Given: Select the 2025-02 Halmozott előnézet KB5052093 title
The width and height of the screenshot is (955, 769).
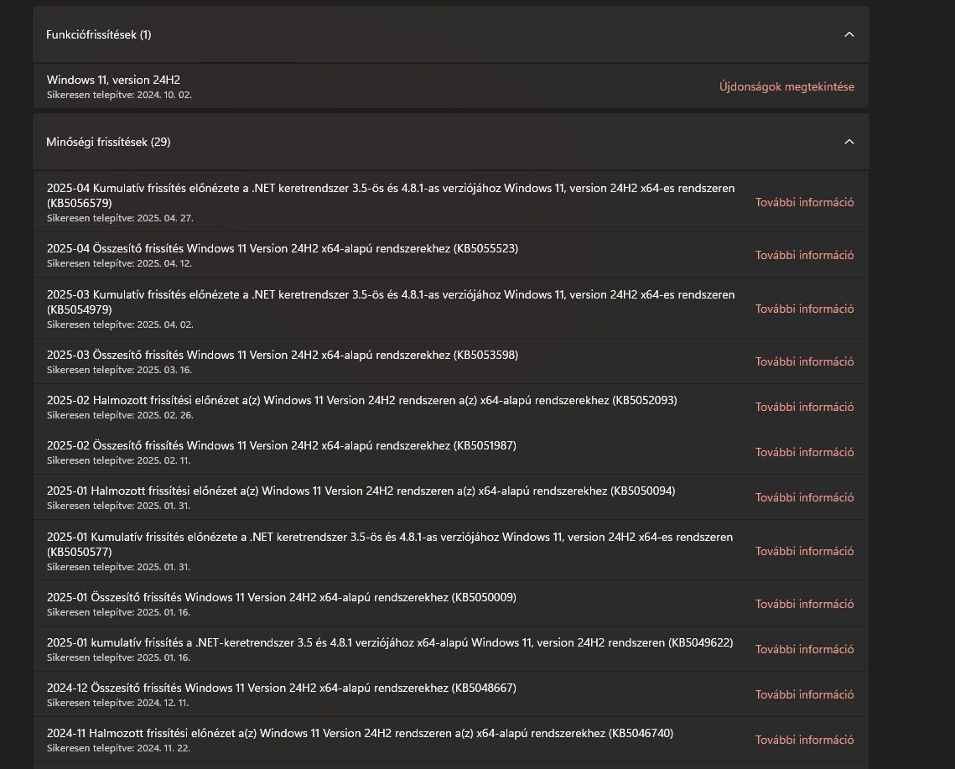Looking at the screenshot, I should 361,400.
